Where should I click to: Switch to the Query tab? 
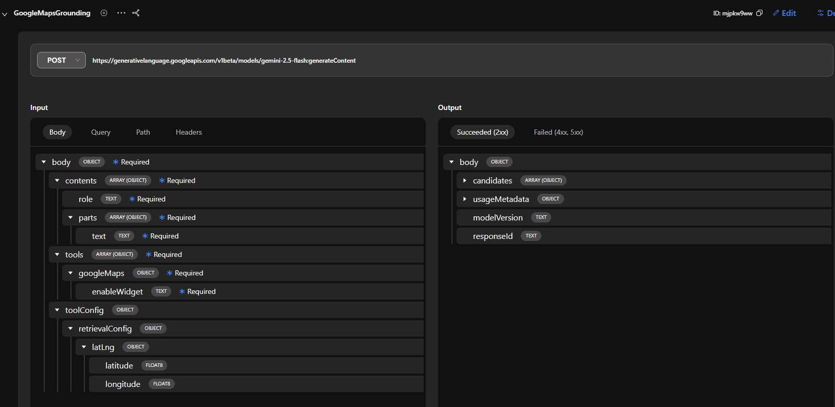pyautogui.click(x=101, y=132)
